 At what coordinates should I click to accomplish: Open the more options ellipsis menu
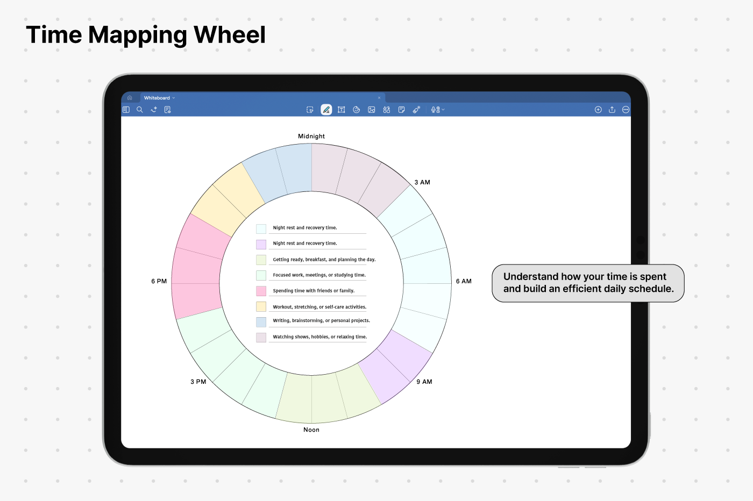626,110
